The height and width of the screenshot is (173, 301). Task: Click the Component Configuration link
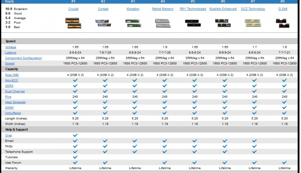tap(23, 58)
